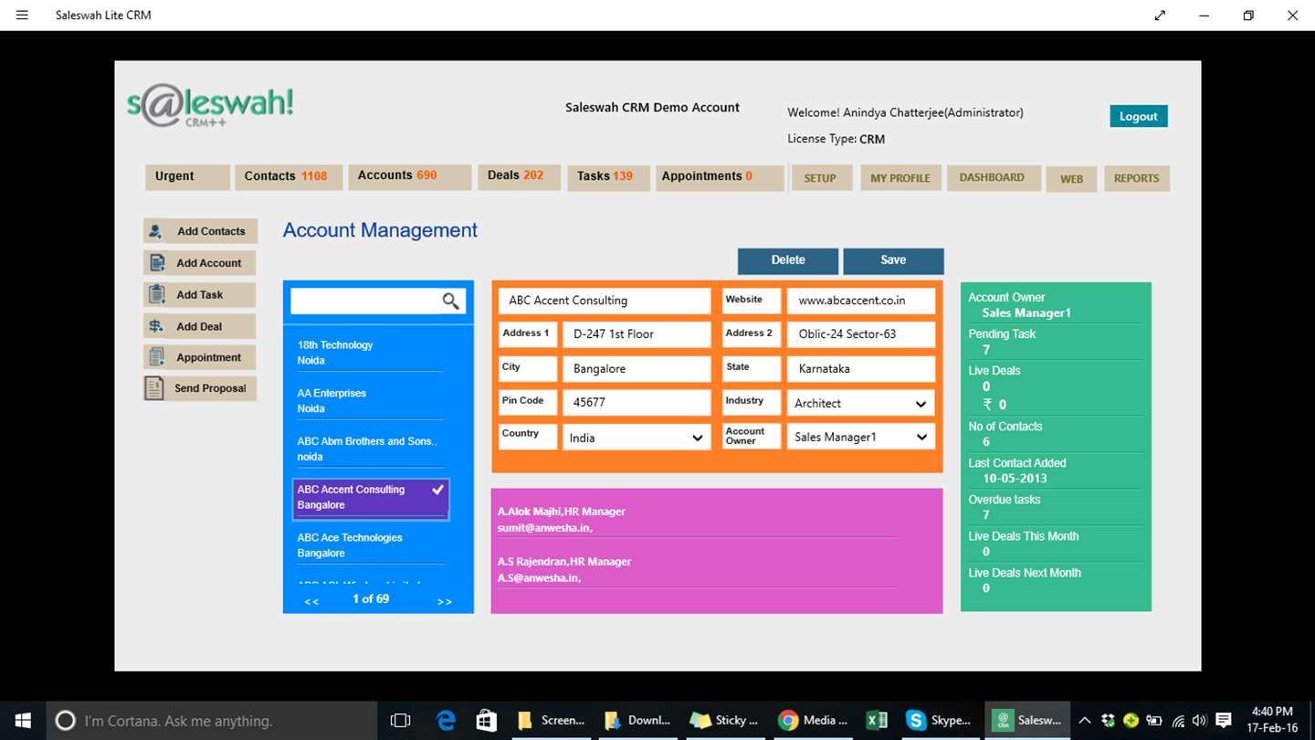Go to the DASHBOARD
This screenshot has width=1315, height=740.
pyautogui.click(x=993, y=178)
